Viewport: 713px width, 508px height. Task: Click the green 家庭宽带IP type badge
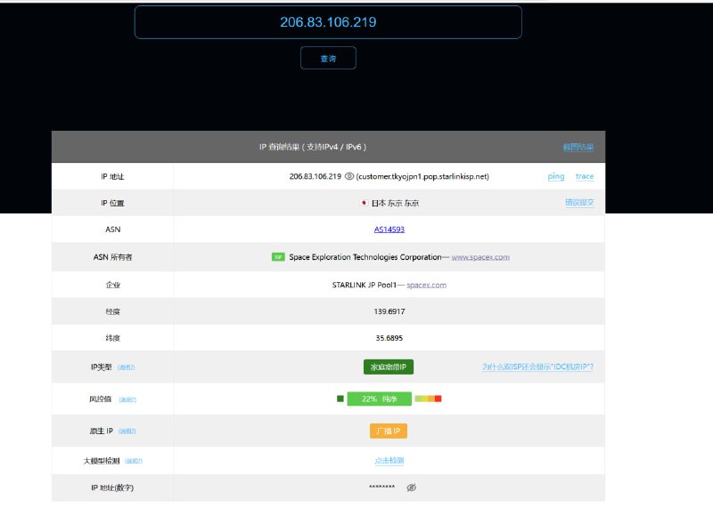(389, 367)
